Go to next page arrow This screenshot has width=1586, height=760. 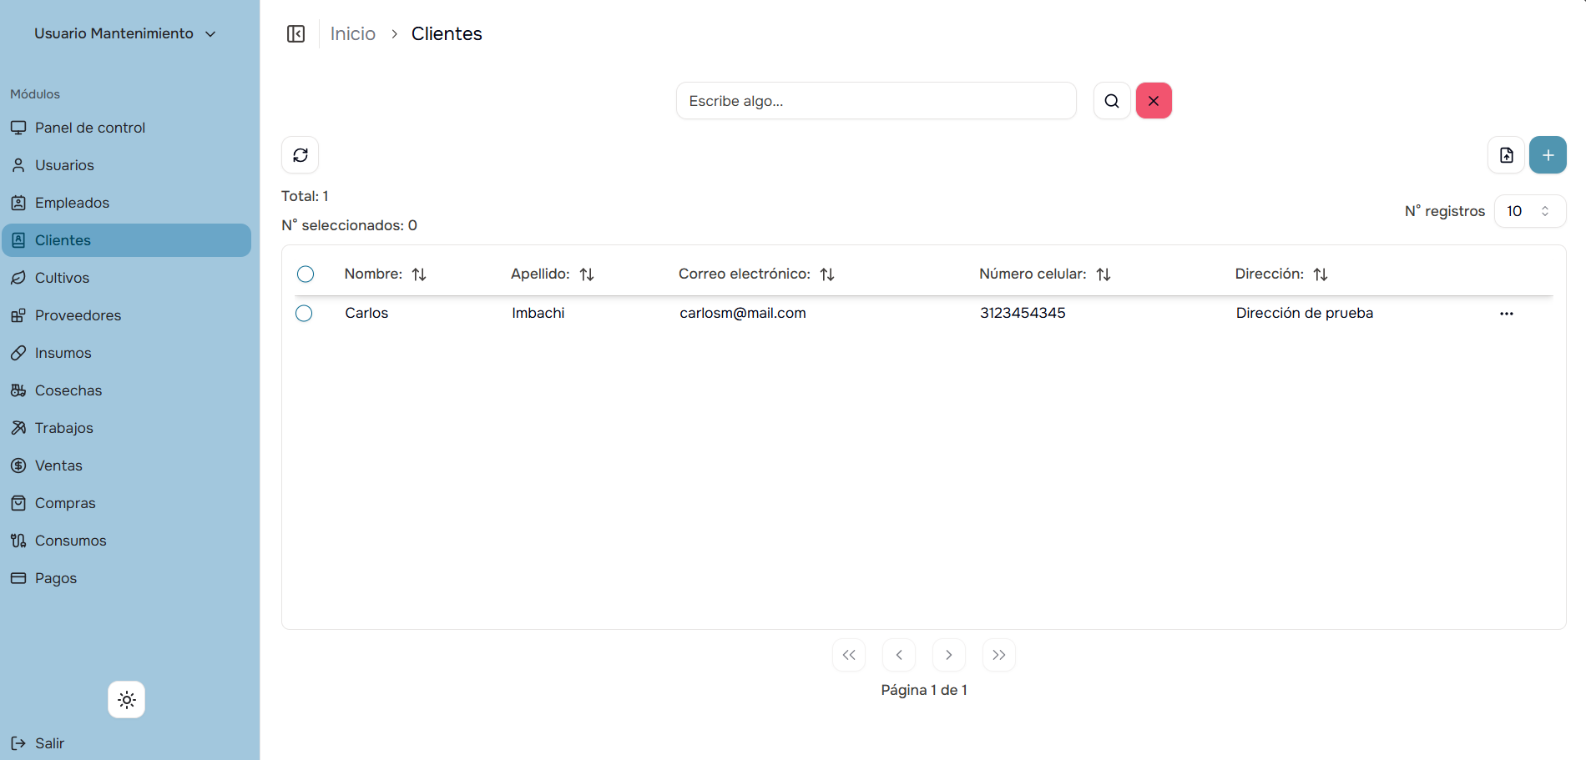(x=948, y=655)
